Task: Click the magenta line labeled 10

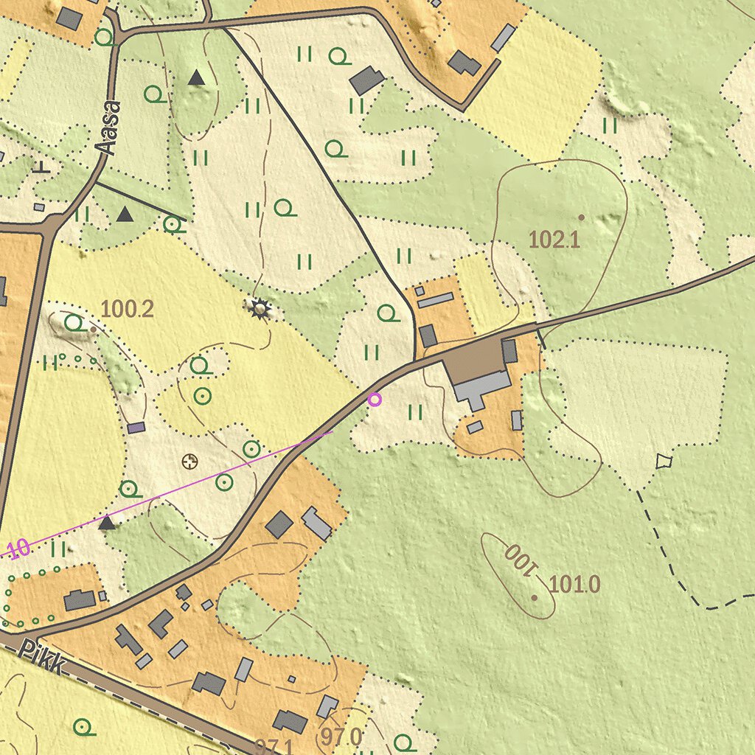Action: [x=16, y=549]
